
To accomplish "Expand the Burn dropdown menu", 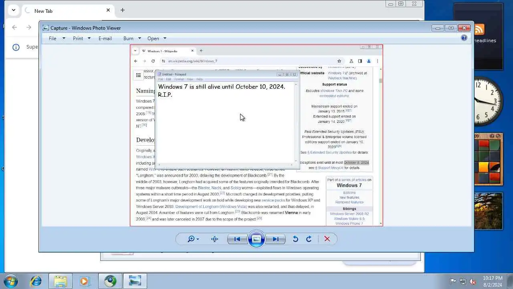I will point(132,39).
